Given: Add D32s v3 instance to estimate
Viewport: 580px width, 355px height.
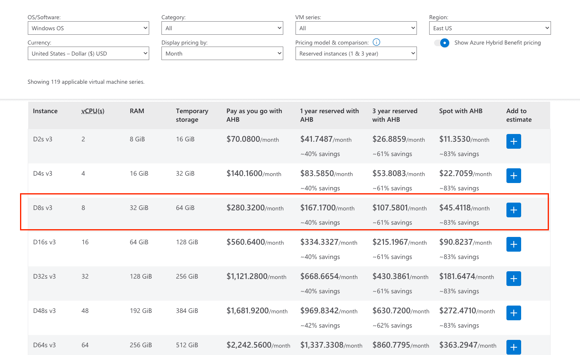Looking at the screenshot, I should tap(513, 279).
